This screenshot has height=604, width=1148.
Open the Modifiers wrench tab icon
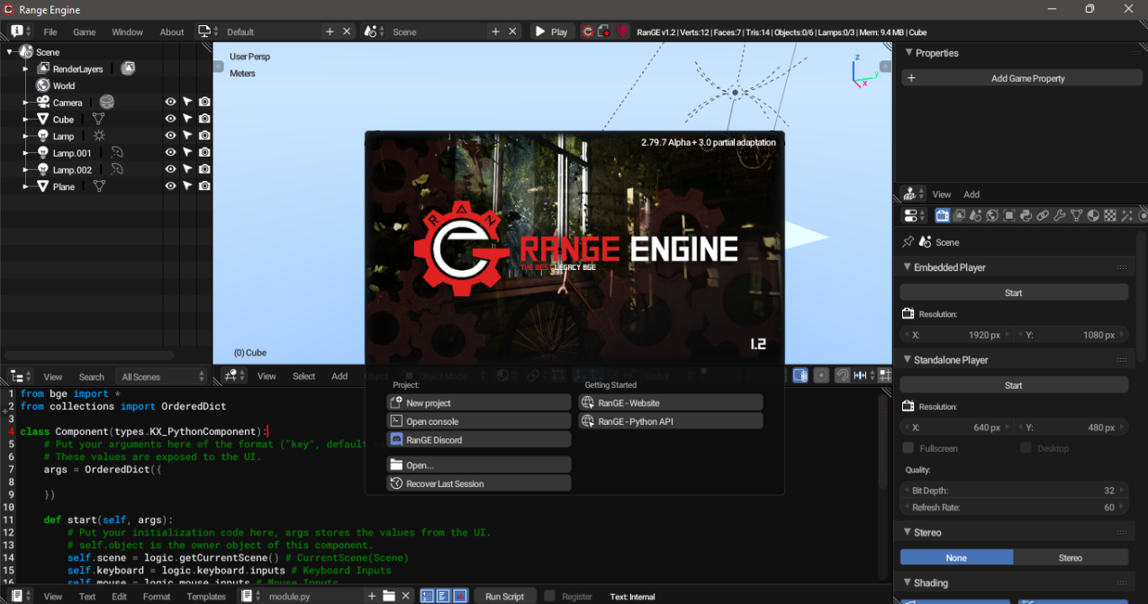(1060, 216)
